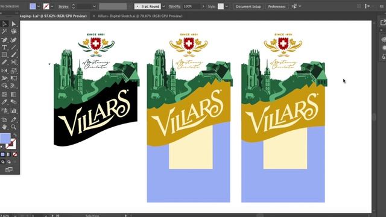Viewport: 386px width, 217px height.
Task: Select the Hand tool
Action: pyautogui.click(x=4, y=127)
